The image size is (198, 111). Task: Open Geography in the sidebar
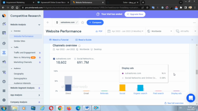[19, 74]
